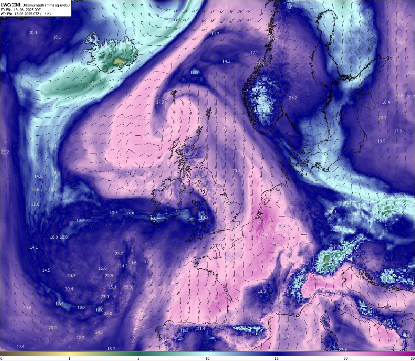
Task: Select the 20.0 value west of Iceland
Action: tap(33, 33)
